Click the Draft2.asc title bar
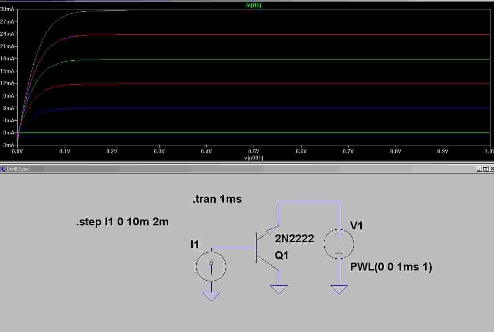The width and height of the screenshot is (494, 332). pyautogui.click(x=235, y=169)
